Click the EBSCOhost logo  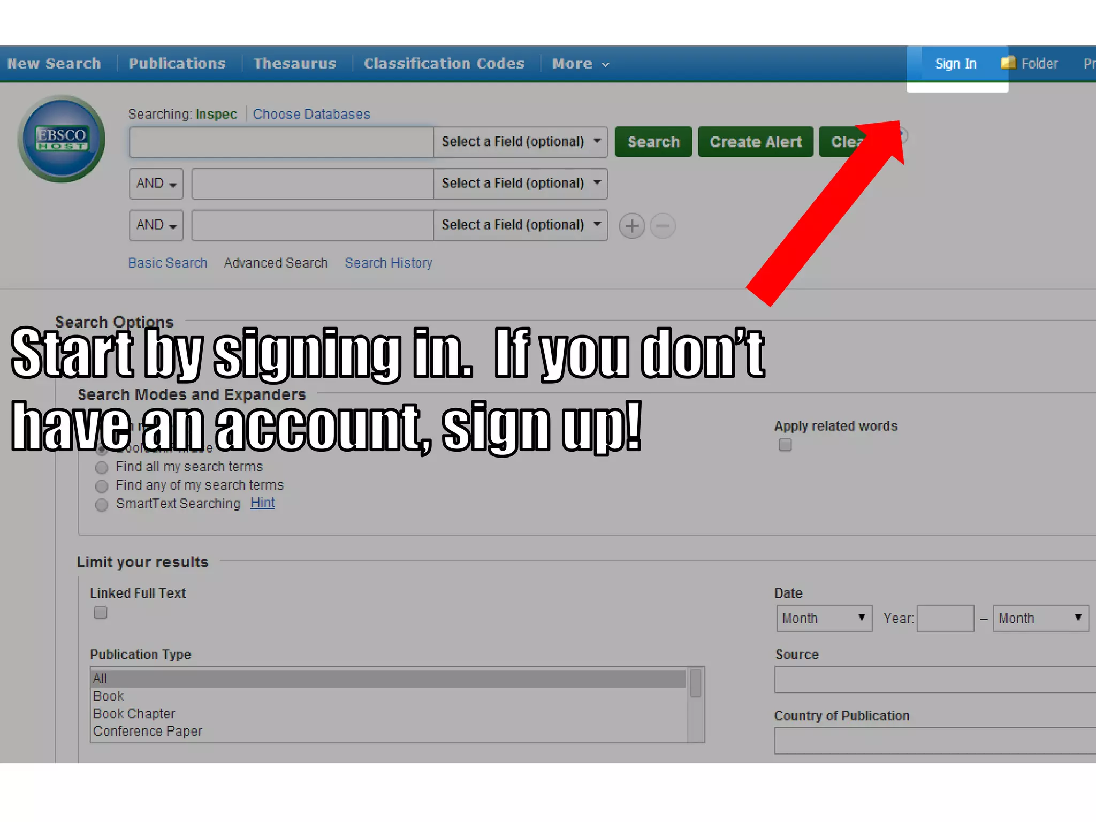tap(61, 139)
